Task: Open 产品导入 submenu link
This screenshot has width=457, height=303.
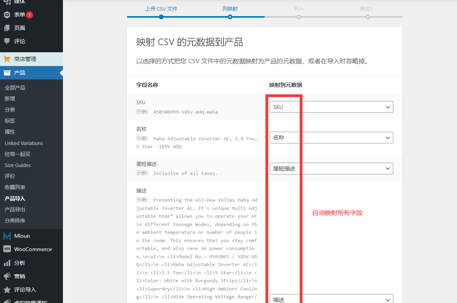Action: 15,198
